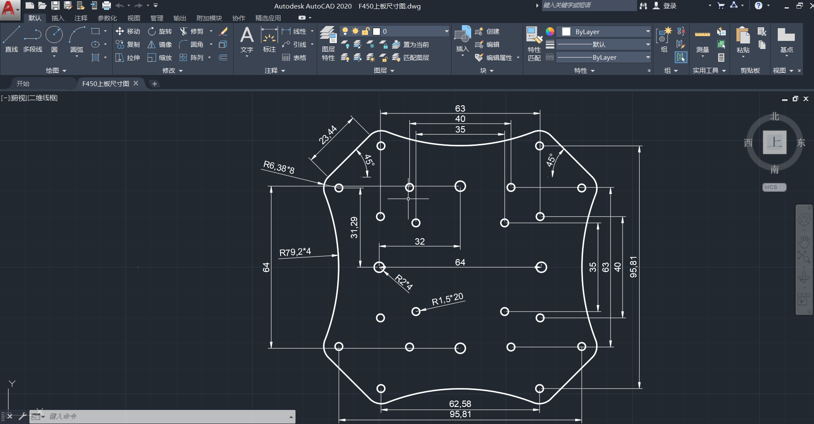This screenshot has width=814, height=424.
Task: Click 匹配图层 (Match Layer) button
Action: point(411,58)
